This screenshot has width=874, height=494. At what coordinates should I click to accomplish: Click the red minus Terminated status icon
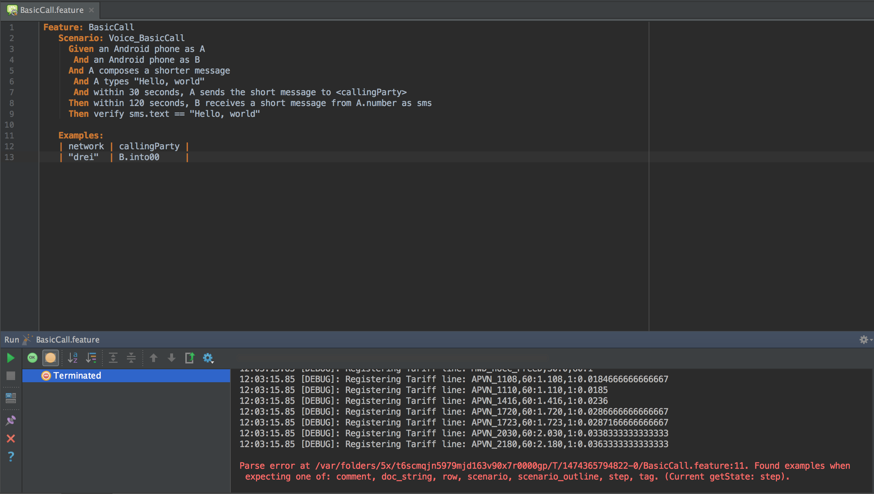pos(46,376)
